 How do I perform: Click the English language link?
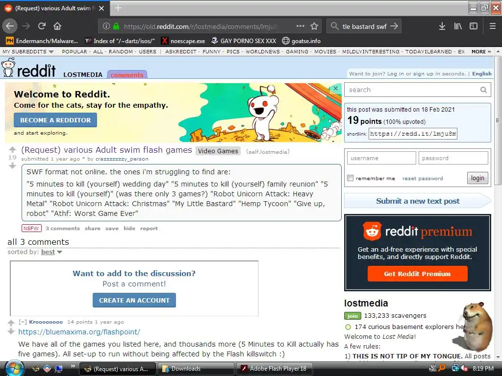(481, 73)
